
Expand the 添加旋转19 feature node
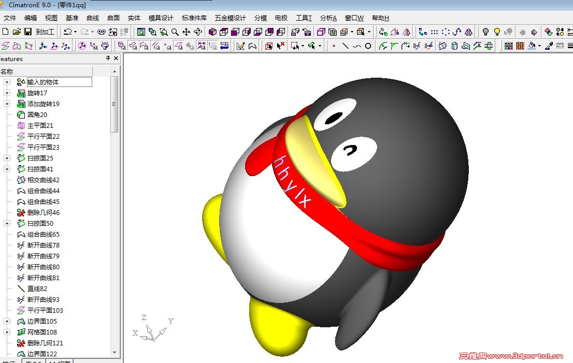click(x=7, y=104)
